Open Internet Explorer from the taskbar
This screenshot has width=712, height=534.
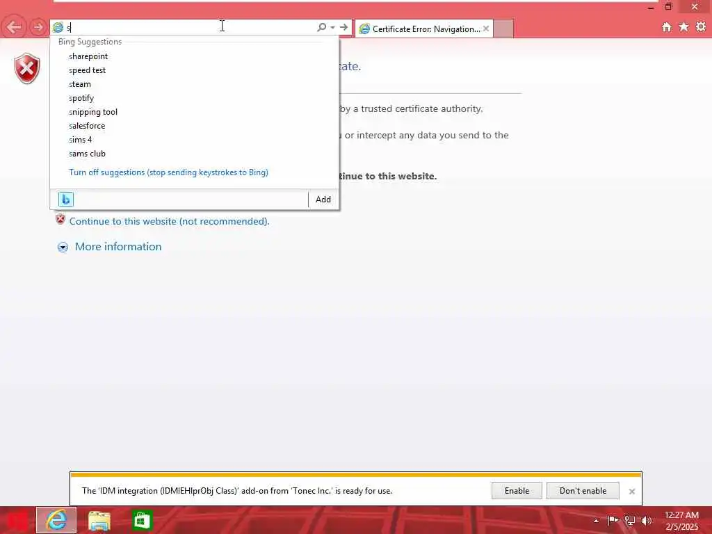click(56, 520)
